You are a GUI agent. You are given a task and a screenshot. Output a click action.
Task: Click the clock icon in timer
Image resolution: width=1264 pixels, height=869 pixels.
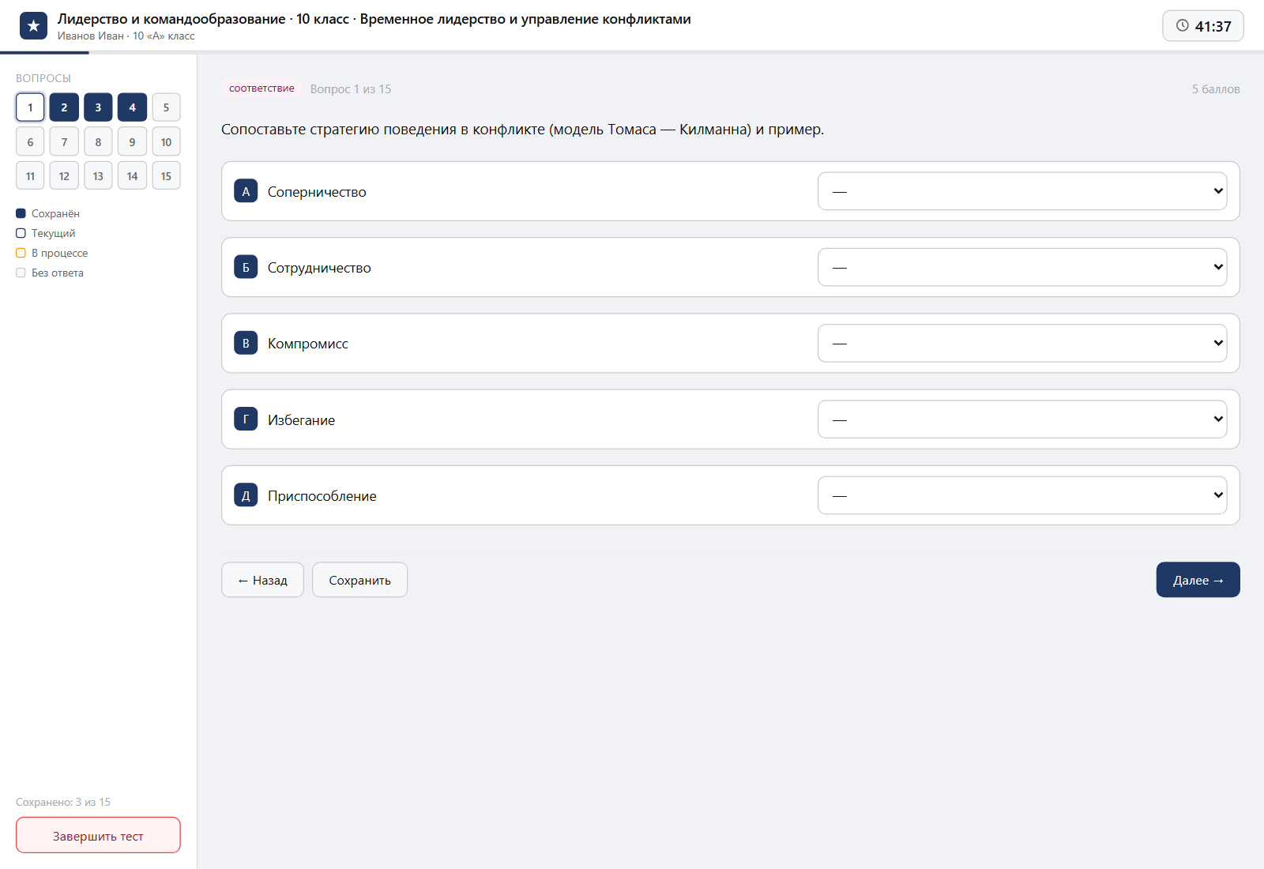1183,26
